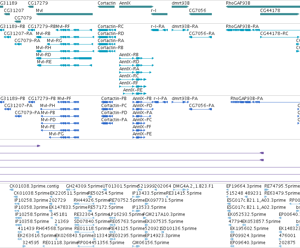This screenshot has width=300, height=248.
Task: Click the Mvl-RE transcript label
Action: (x=44, y=62)
